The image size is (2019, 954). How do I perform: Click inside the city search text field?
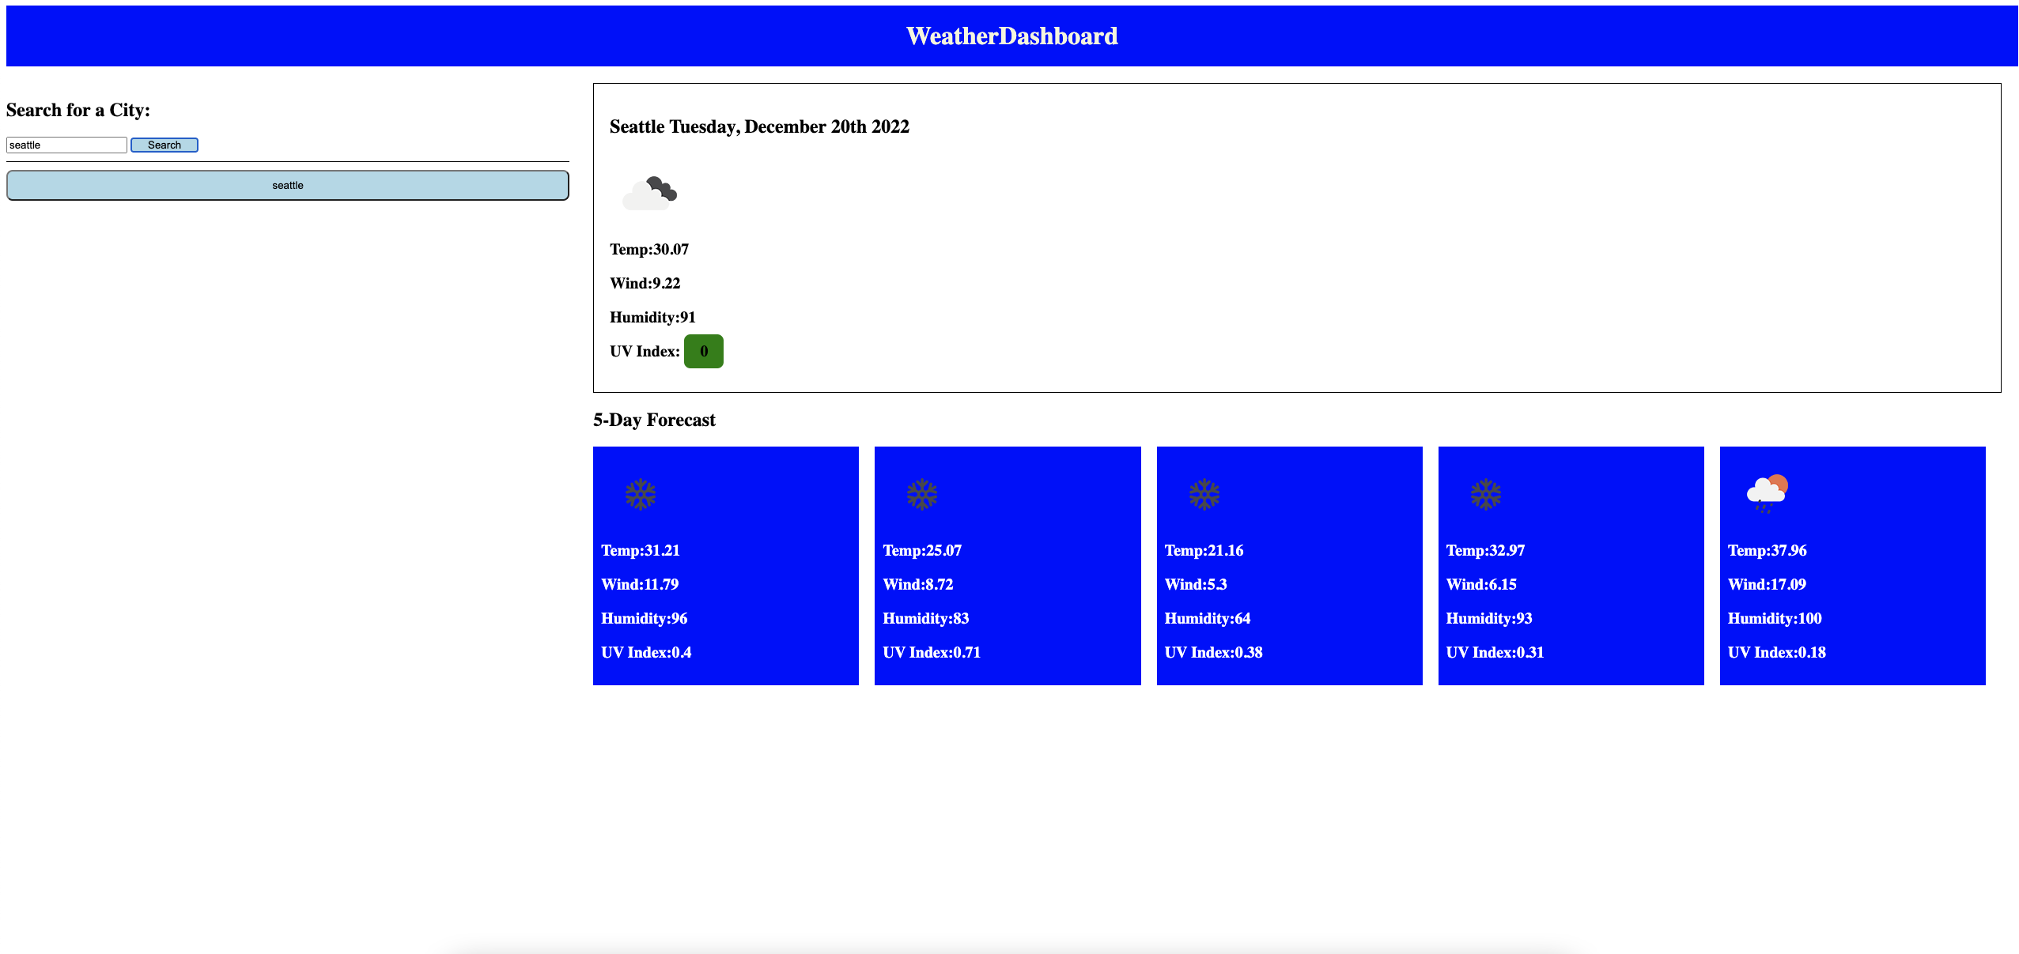[66, 145]
